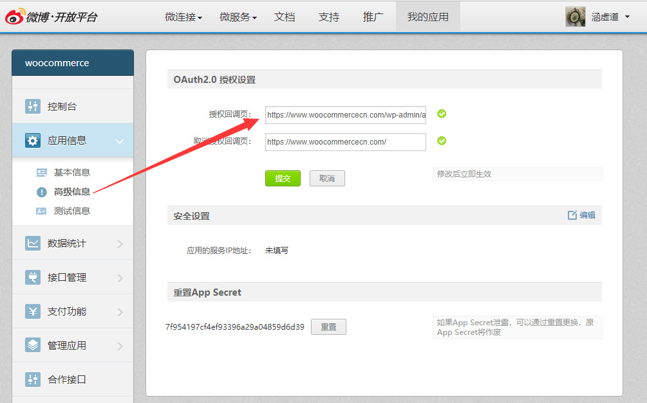This screenshot has height=403, width=647.
Task: Expand the 接口管理 section arrow
Action: (120, 278)
